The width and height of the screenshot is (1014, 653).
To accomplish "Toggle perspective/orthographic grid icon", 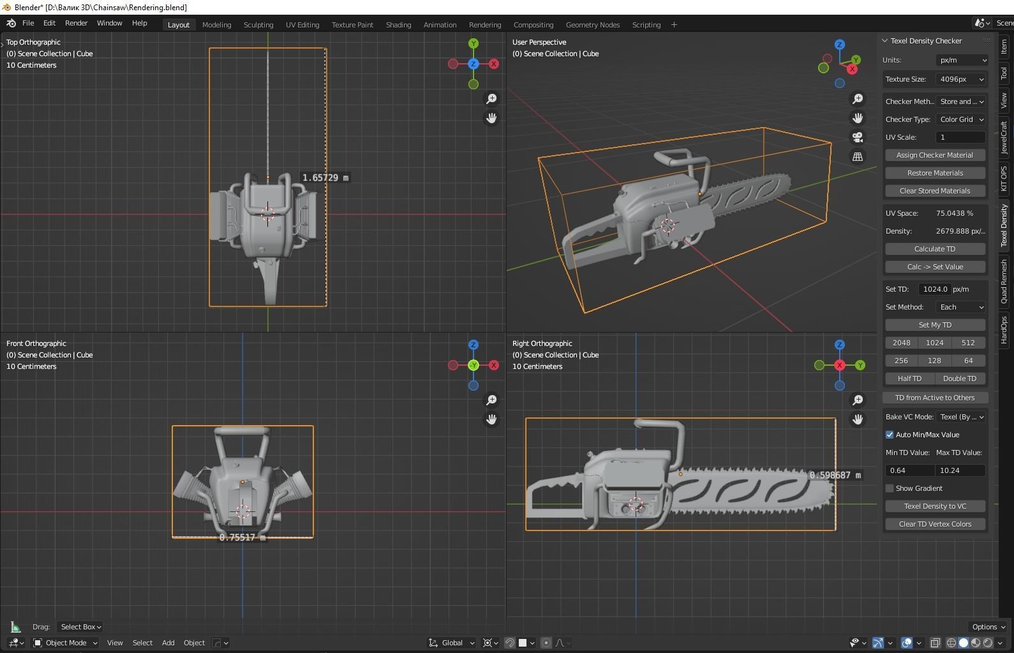I will (858, 156).
